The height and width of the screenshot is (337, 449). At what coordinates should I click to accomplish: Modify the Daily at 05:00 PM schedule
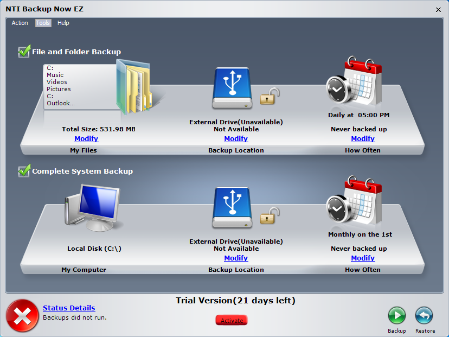click(x=363, y=139)
